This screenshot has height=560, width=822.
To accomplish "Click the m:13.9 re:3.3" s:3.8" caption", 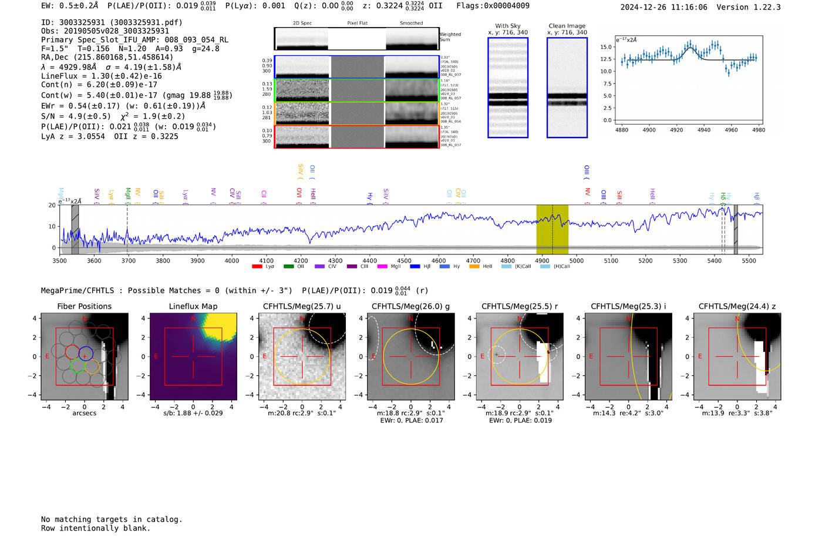I will (737, 413).
